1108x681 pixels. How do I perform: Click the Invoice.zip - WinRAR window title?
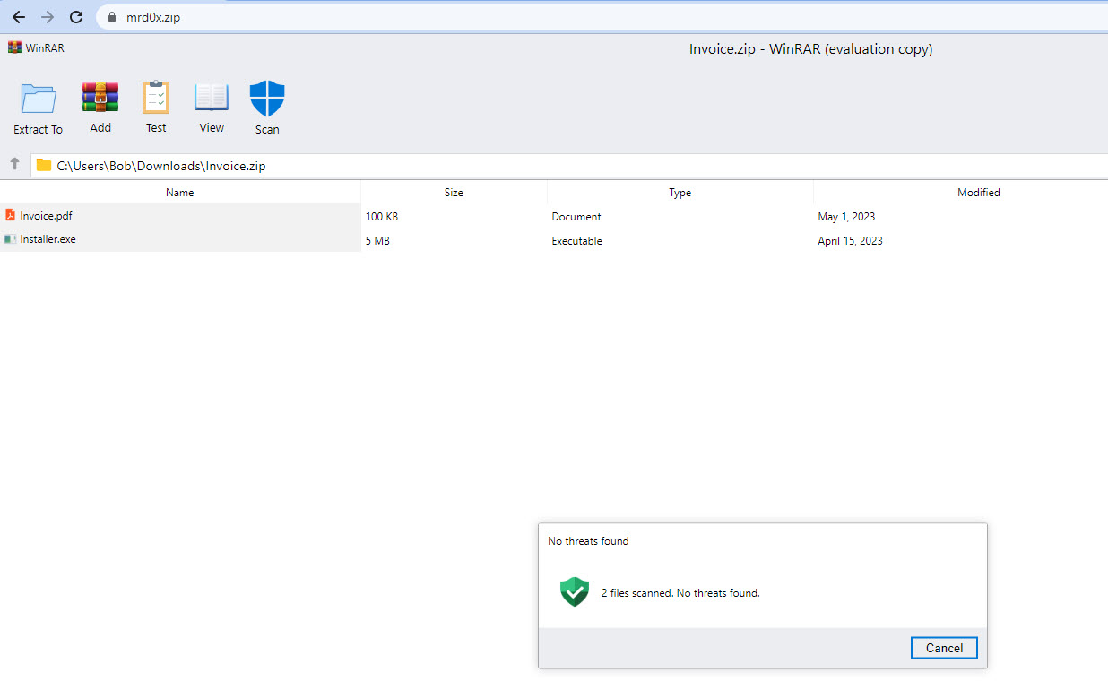click(x=810, y=49)
